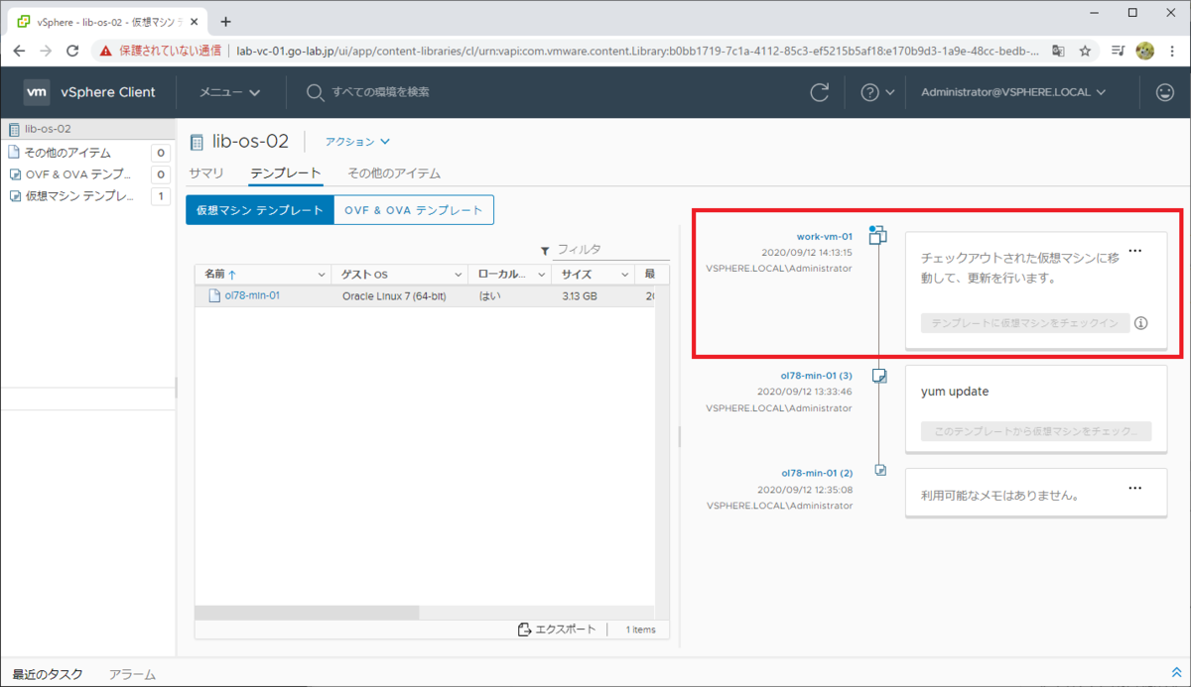Click ol78-min-01 (3) timeline template icon
1191x687 pixels.
click(878, 376)
